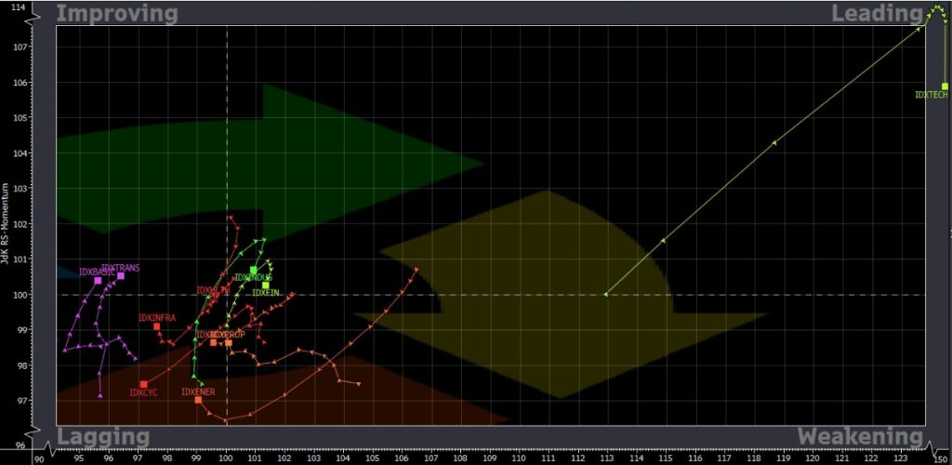This screenshot has width=952, height=465.
Task: Click the JdK RS-Momentum axis title
Action: coord(6,221)
